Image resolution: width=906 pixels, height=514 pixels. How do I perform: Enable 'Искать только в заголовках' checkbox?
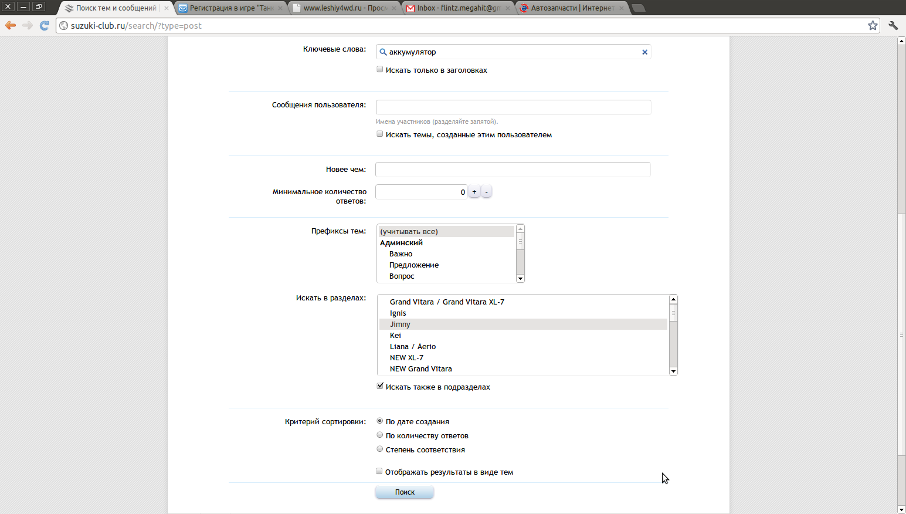tap(380, 70)
